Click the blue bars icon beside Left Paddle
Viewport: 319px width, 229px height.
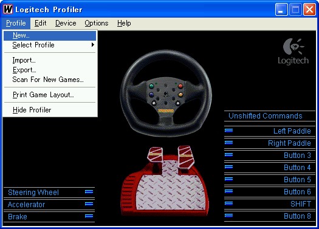pyautogui.click(x=228, y=131)
